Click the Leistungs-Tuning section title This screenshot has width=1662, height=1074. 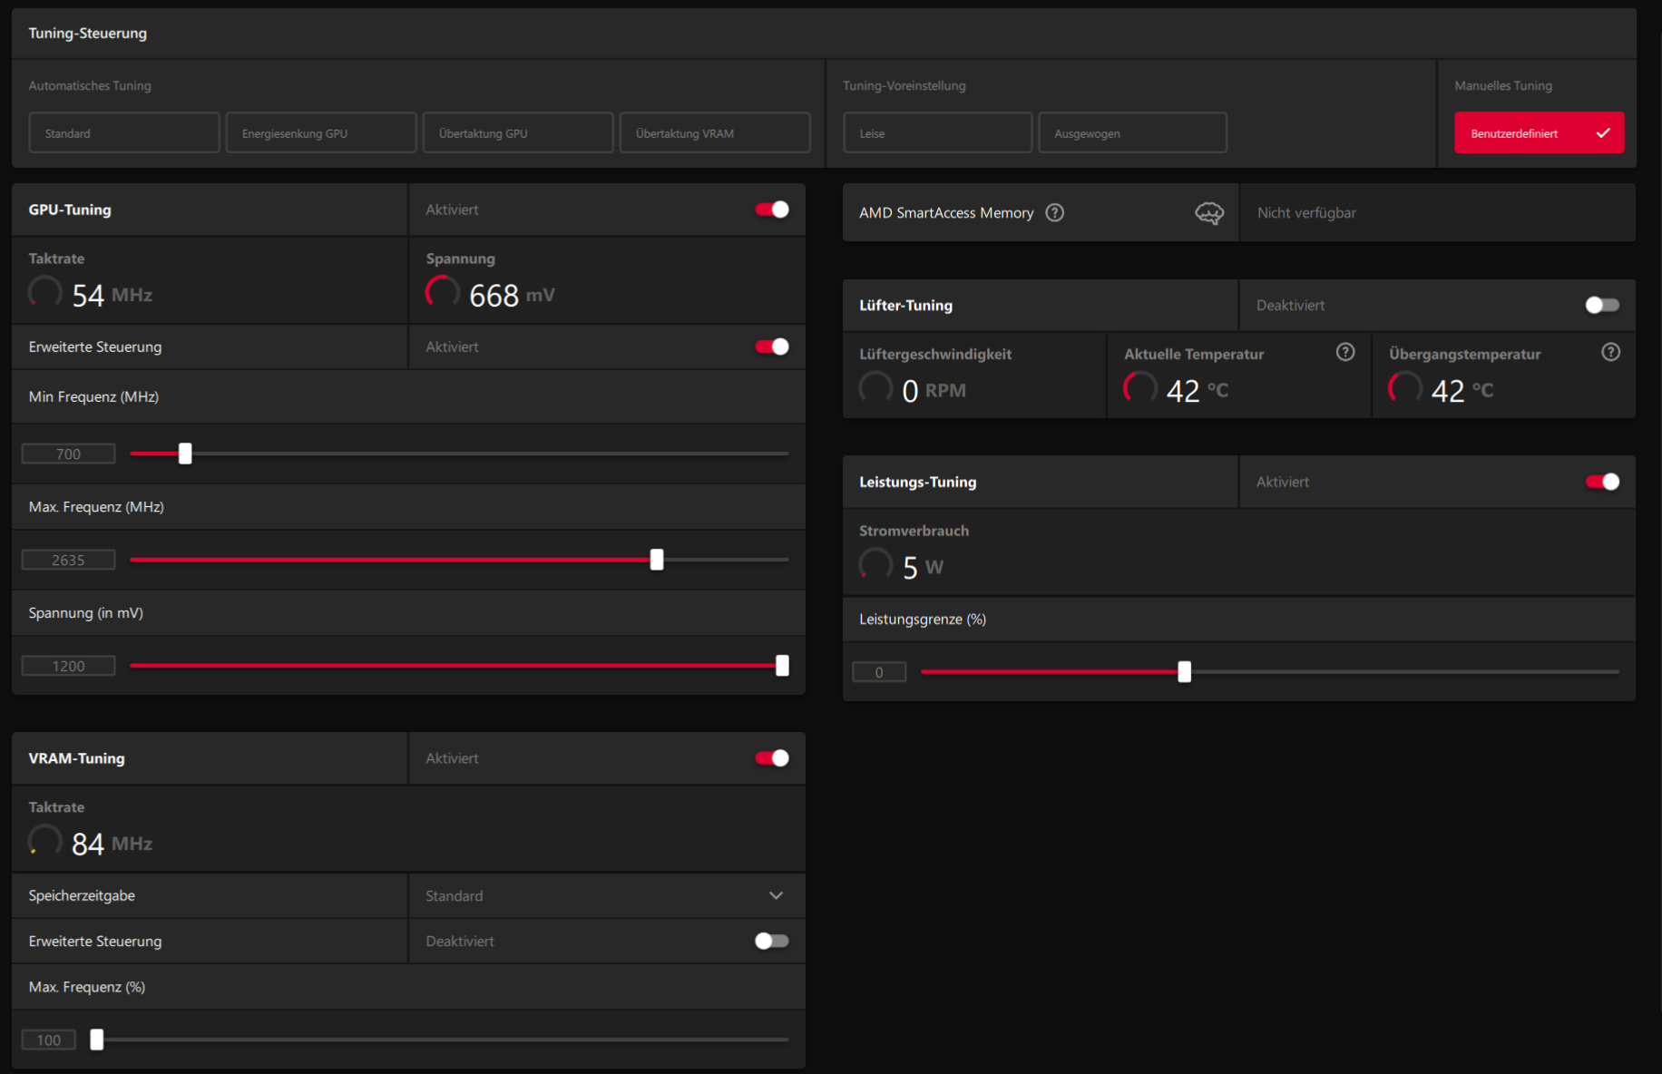[x=917, y=482]
